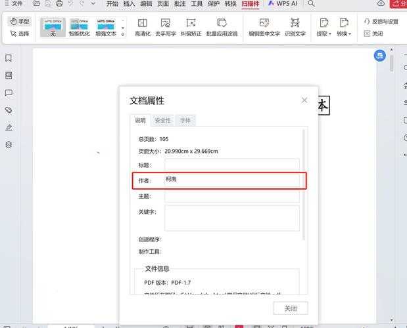Switch to the 转换 tab
Viewport: 407px width, 328px height.
[x=231, y=4]
